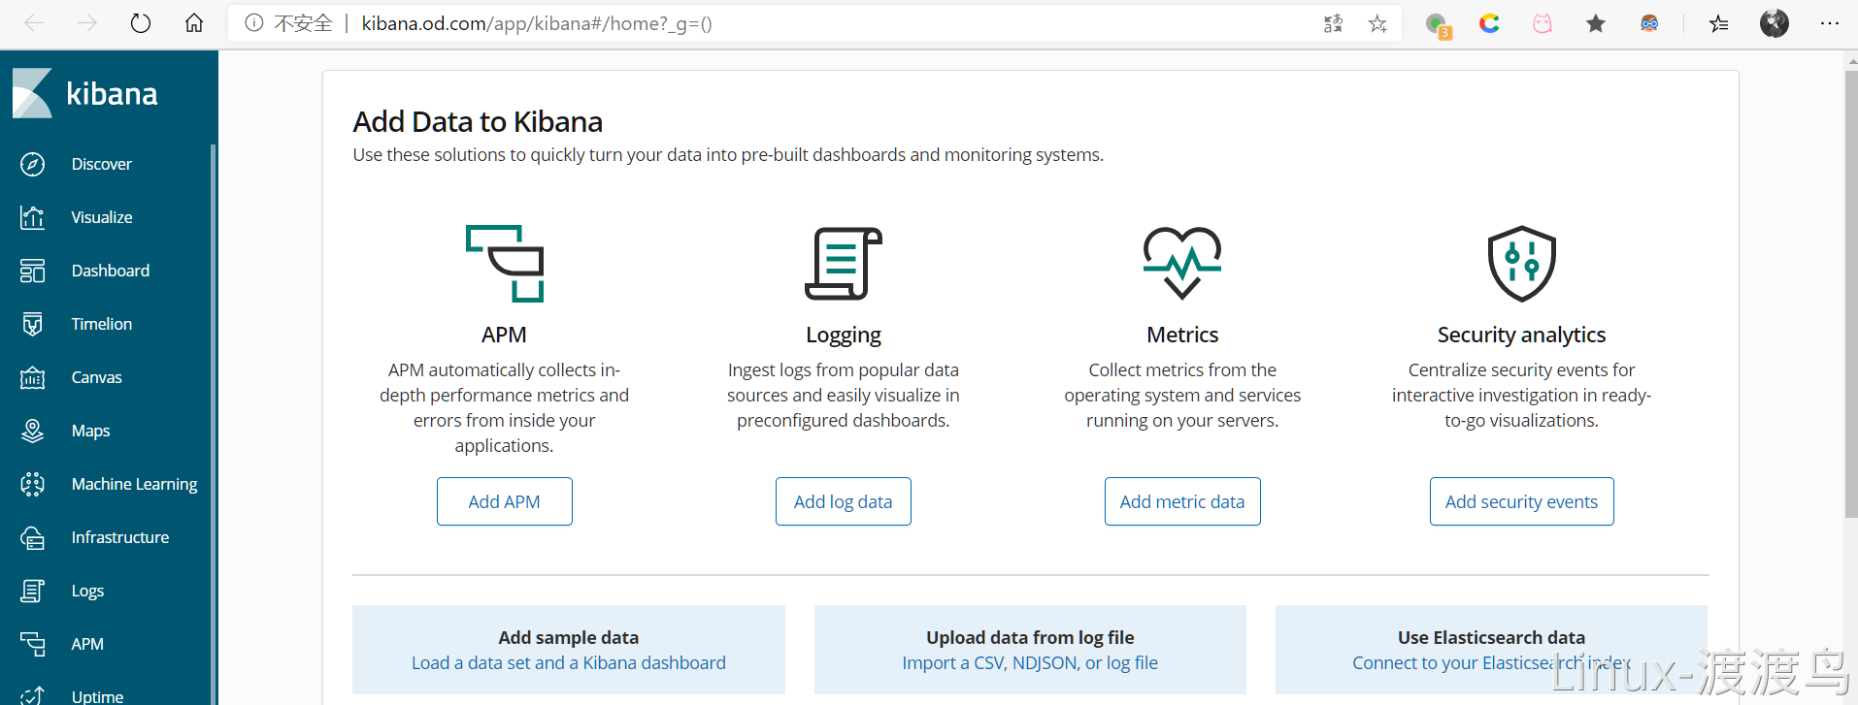The width and height of the screenshot is (1858, 705).
Task: Click the Add metric data button
Action: [1182, 501]
